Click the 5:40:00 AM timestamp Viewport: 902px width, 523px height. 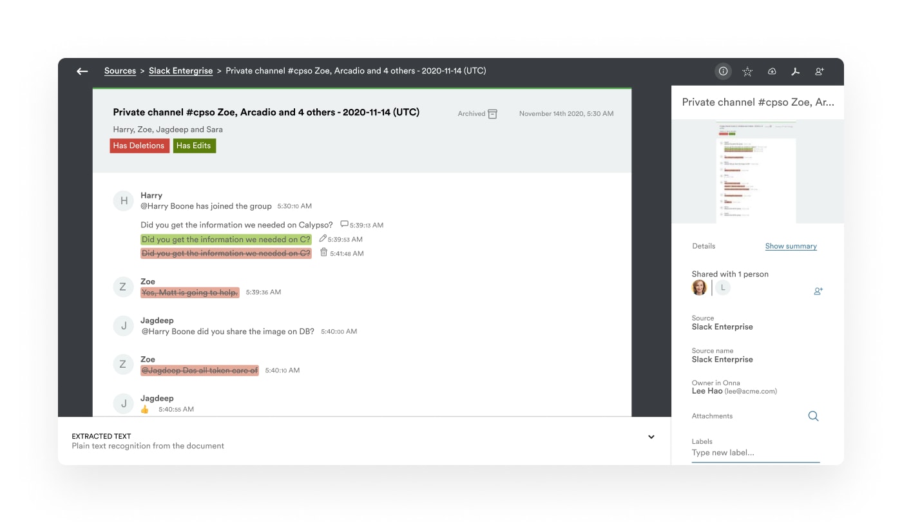click(339, 331)
